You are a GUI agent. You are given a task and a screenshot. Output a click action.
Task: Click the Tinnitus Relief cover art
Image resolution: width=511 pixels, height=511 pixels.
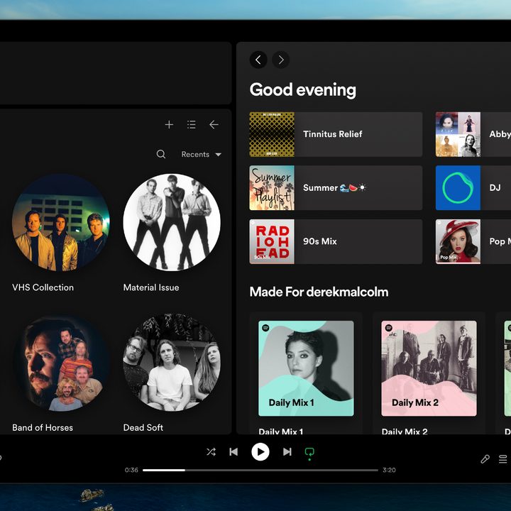tap(272, 134)
